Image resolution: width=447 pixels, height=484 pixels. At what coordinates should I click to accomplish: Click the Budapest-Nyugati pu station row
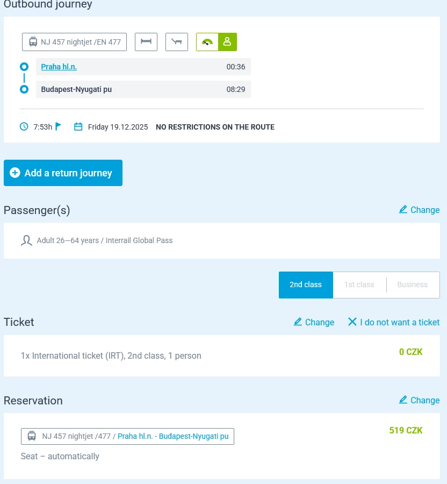click(x=143, y=89)
